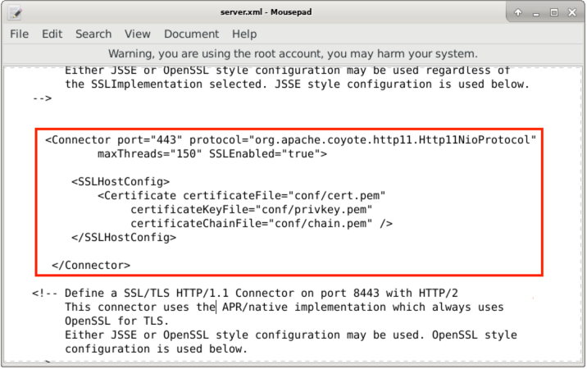The image size is (587, 369).
Task: Click the roll-up arrow window button
Action: [518, 12]
